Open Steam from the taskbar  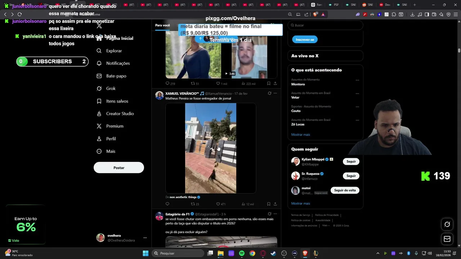pos(273,253)
